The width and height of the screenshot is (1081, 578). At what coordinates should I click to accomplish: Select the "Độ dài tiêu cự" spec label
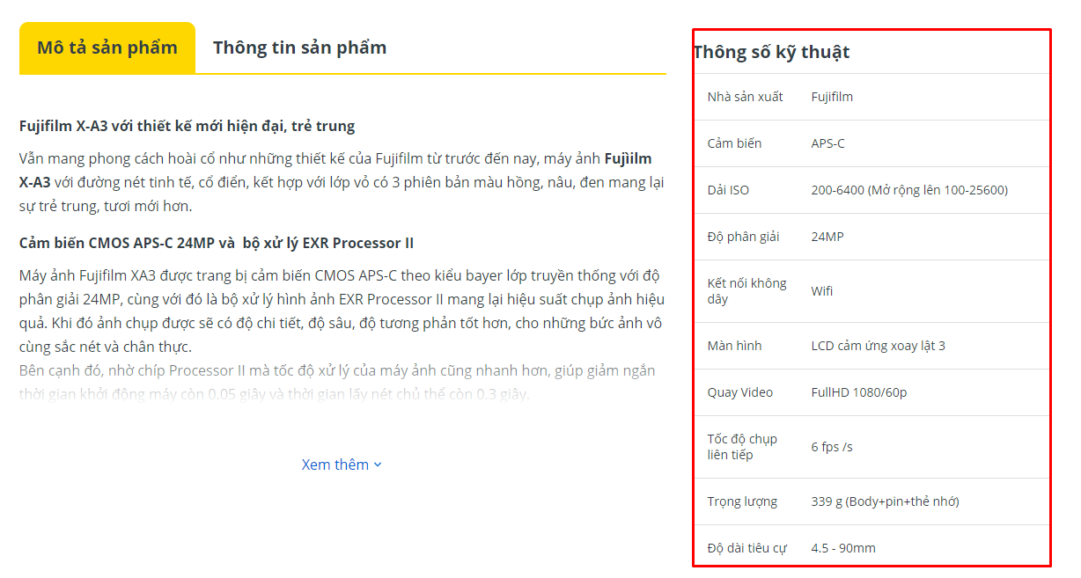pos(747,548)
